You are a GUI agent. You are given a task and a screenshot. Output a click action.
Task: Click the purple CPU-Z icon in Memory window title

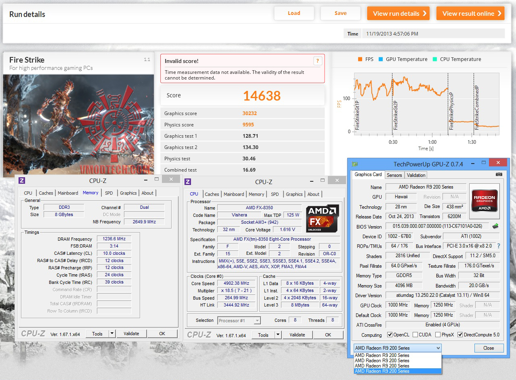pos(22,181)
